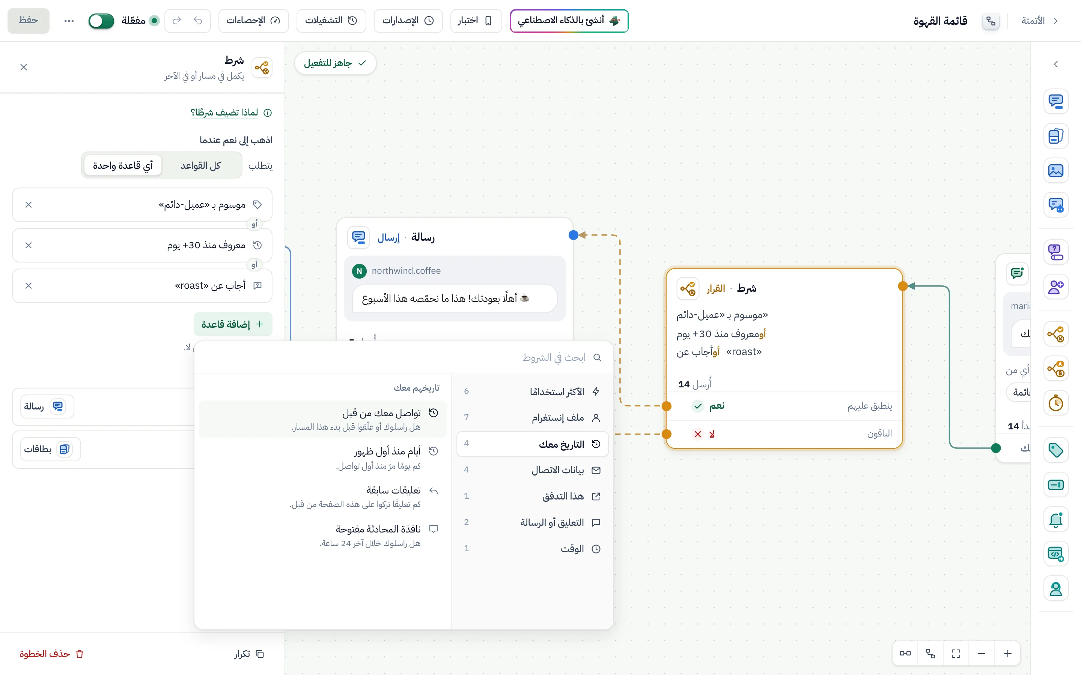This screenshot has height=675, width=1081.
Task: Zoom in with the plus canvas button
Action: (1008, 654)
